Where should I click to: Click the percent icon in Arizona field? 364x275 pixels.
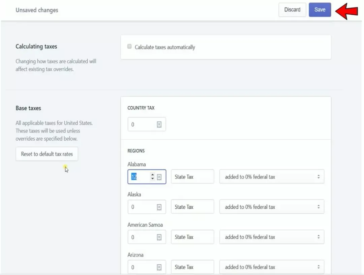159,267
